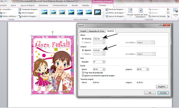
Task: Select Relativo height radio button
Action: click(83, 42)
